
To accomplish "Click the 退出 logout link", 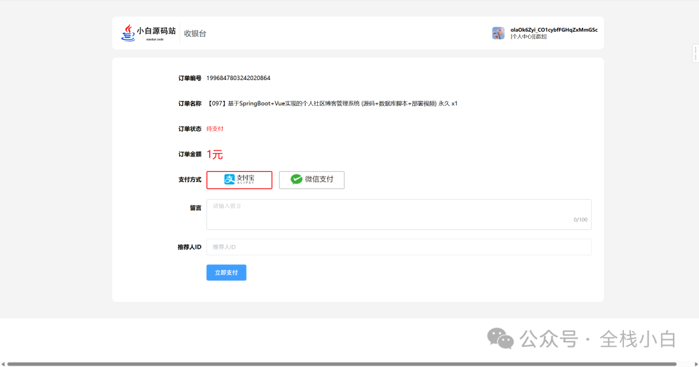I will click(540, 37).
